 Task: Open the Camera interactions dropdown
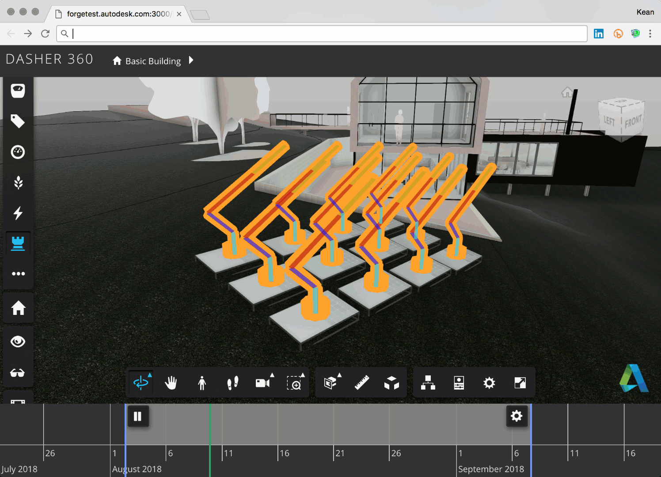point(264,382)
